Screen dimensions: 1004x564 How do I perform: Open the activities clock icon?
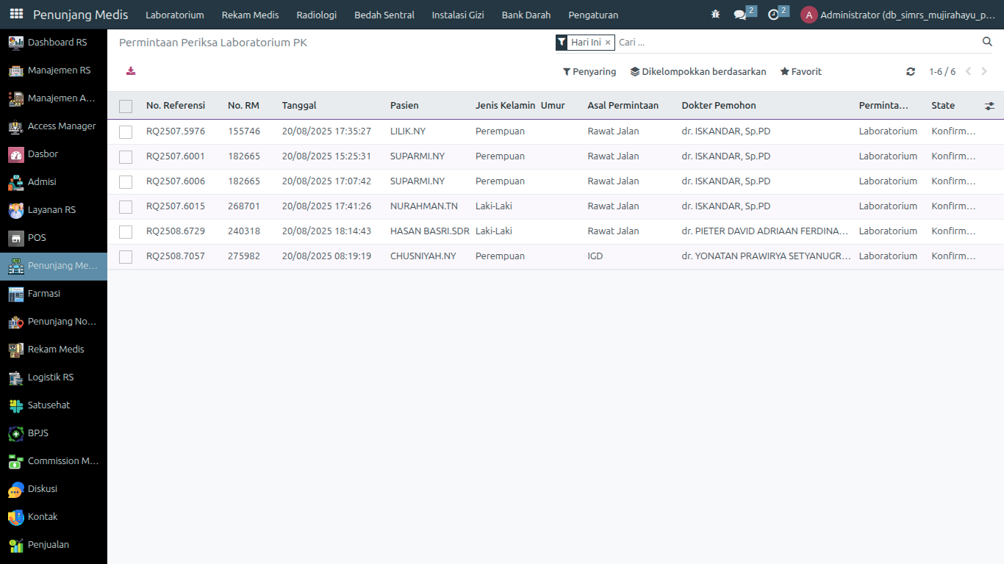point(773,15)
